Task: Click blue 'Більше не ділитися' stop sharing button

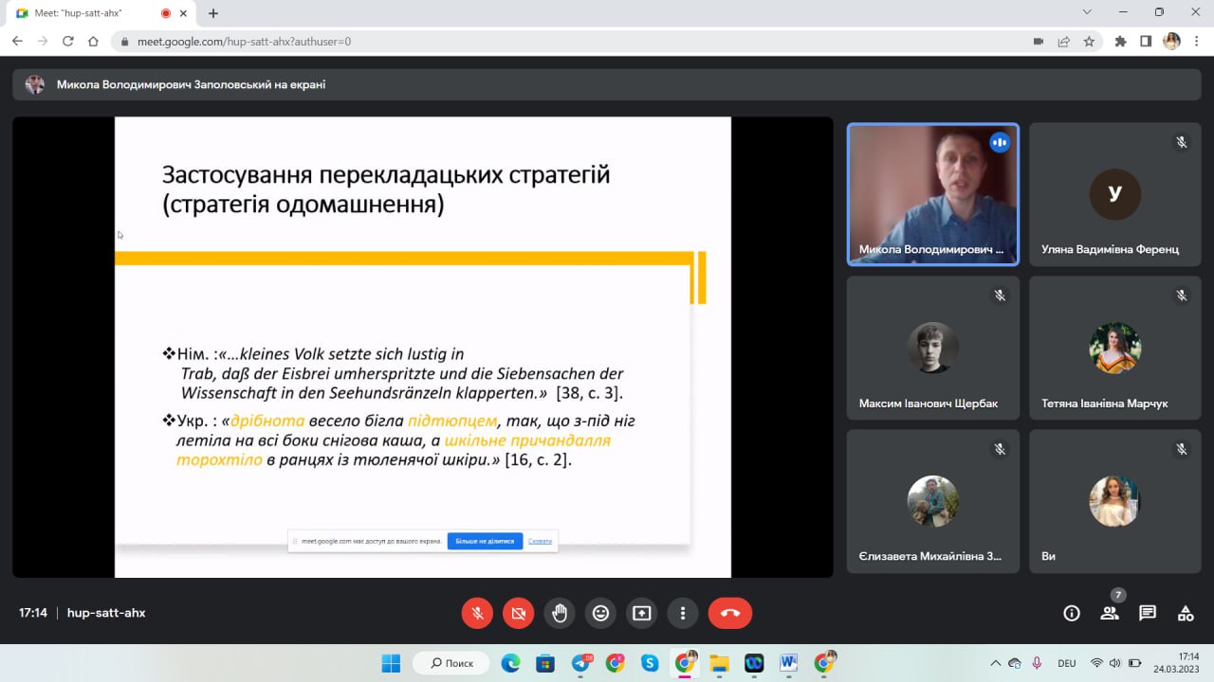Action: coord(485,541)
